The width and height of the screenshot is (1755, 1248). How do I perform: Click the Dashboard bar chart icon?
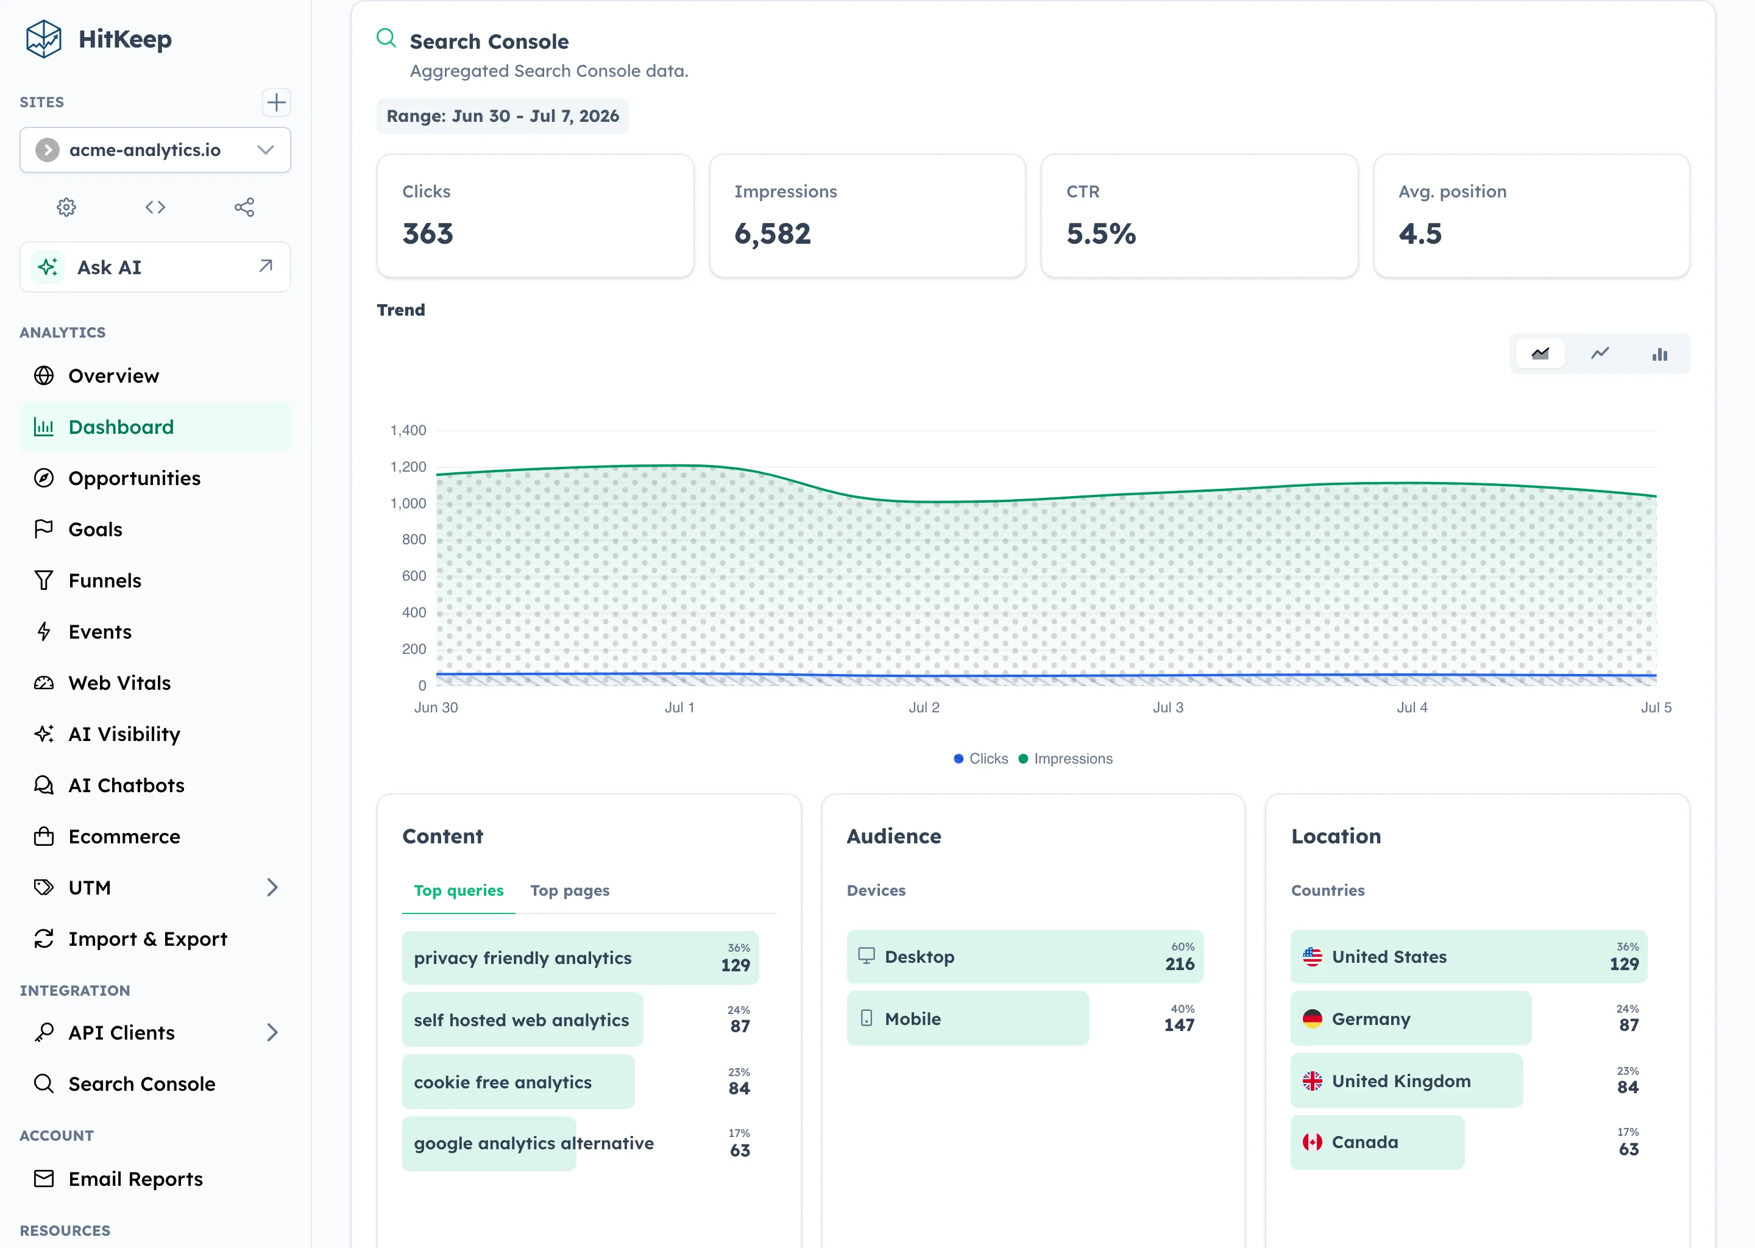click(x=44, y=427)
